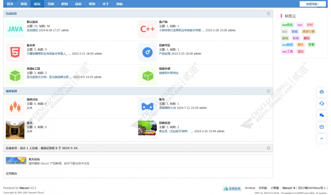Click the 装修家居 section heading
Viewport: 331px width, 195px height.
11,91
